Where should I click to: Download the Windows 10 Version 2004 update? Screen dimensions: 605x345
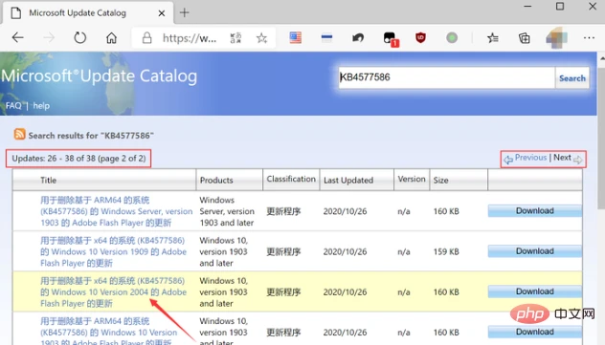535,291
